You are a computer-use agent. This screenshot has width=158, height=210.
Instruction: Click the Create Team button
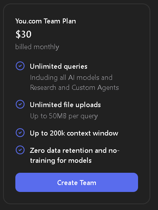(x=77, y=182)
